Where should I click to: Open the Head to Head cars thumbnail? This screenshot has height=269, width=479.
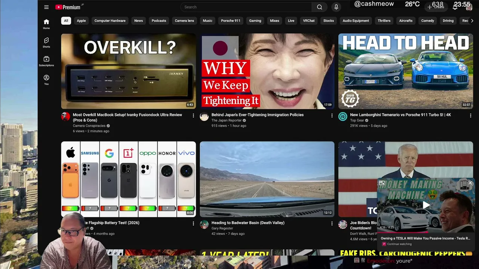click(x=406, y=71)
